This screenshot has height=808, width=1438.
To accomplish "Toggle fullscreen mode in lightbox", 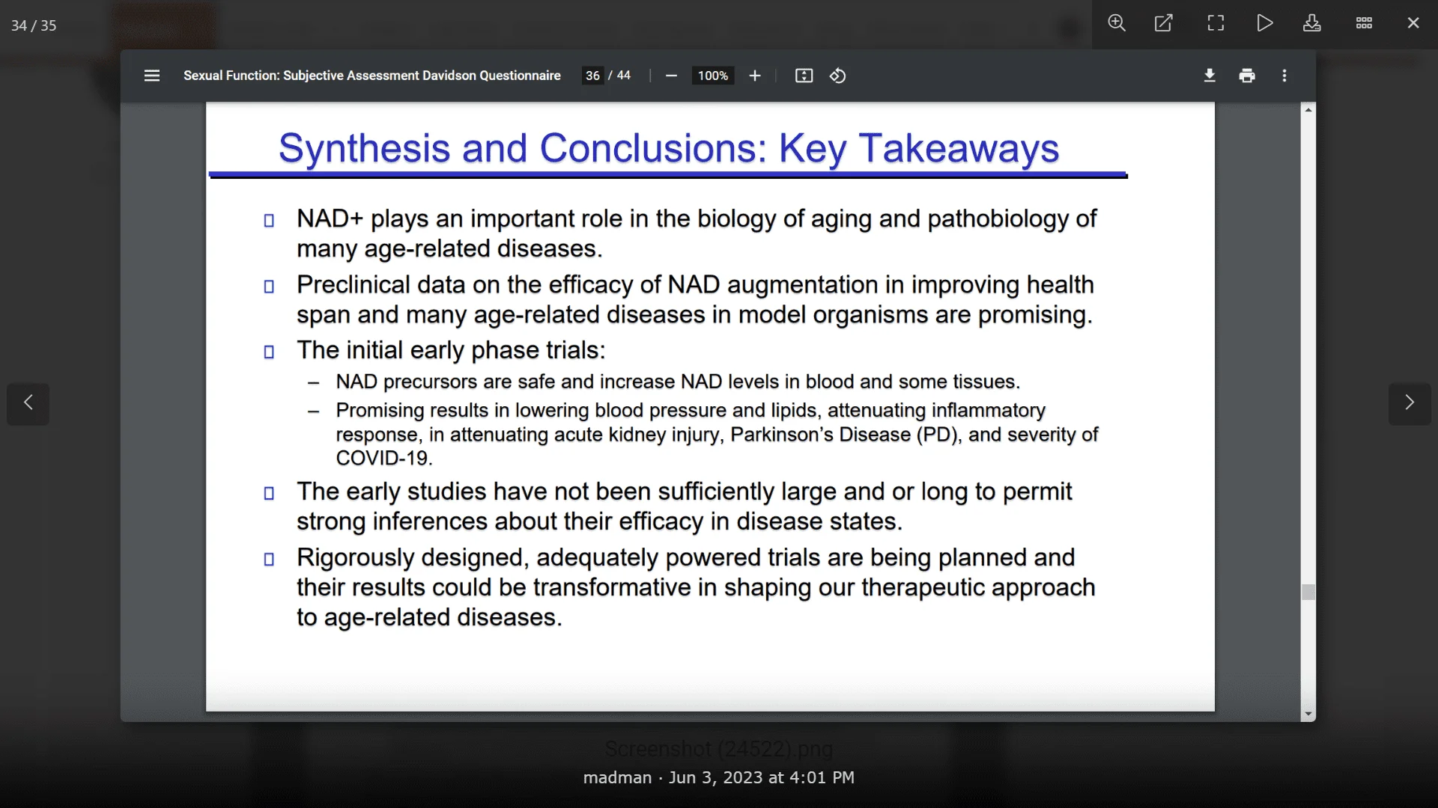I will 1216,23.
